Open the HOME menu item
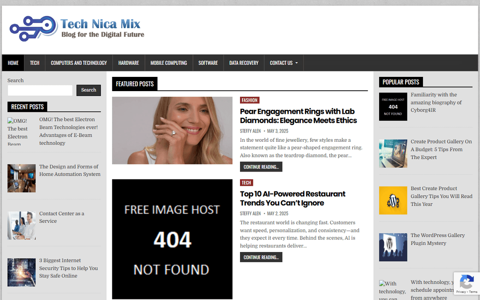 pyautogui.click(x=13, y=63)
